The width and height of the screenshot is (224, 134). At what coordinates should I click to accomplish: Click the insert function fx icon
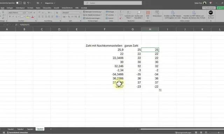click(x=16, y=25)
